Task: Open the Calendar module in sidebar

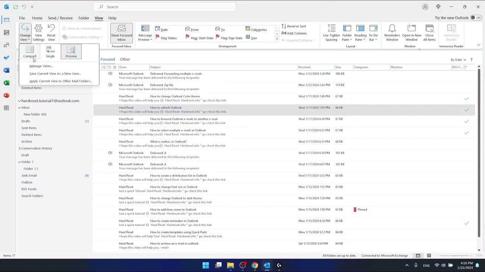Action: (6, 32)
